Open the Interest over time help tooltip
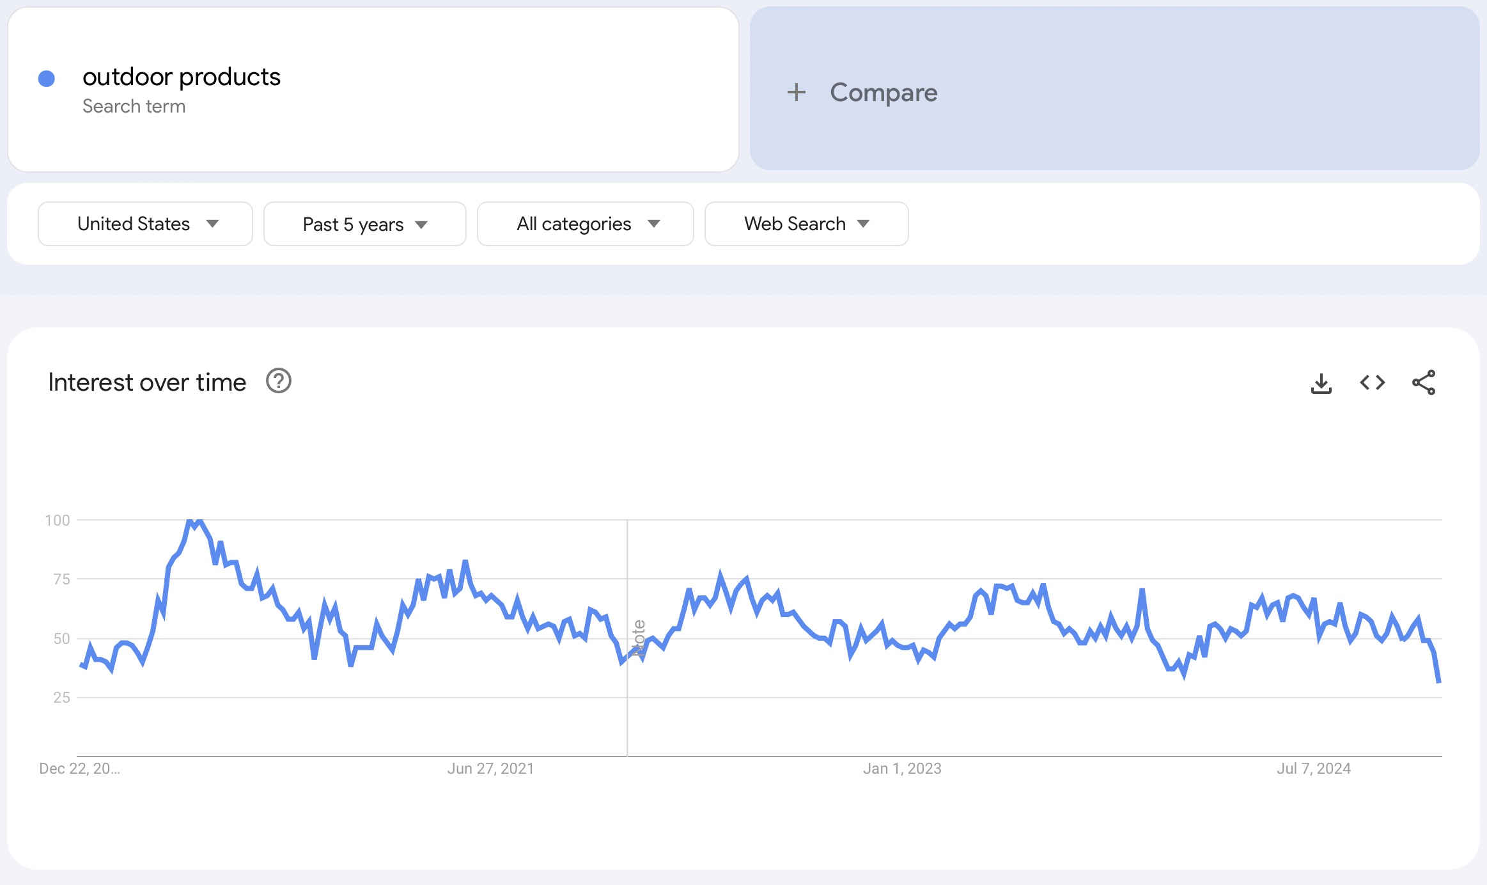 coord(278,381)
